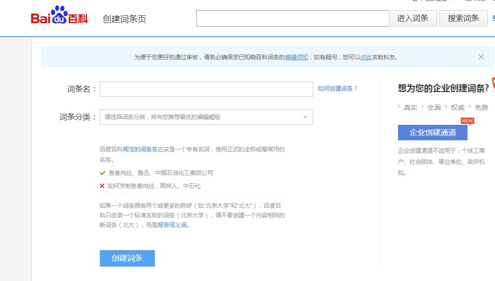This screenshot has width=495, height=281.
Task: Expand the category template picker
Action: 206,117
